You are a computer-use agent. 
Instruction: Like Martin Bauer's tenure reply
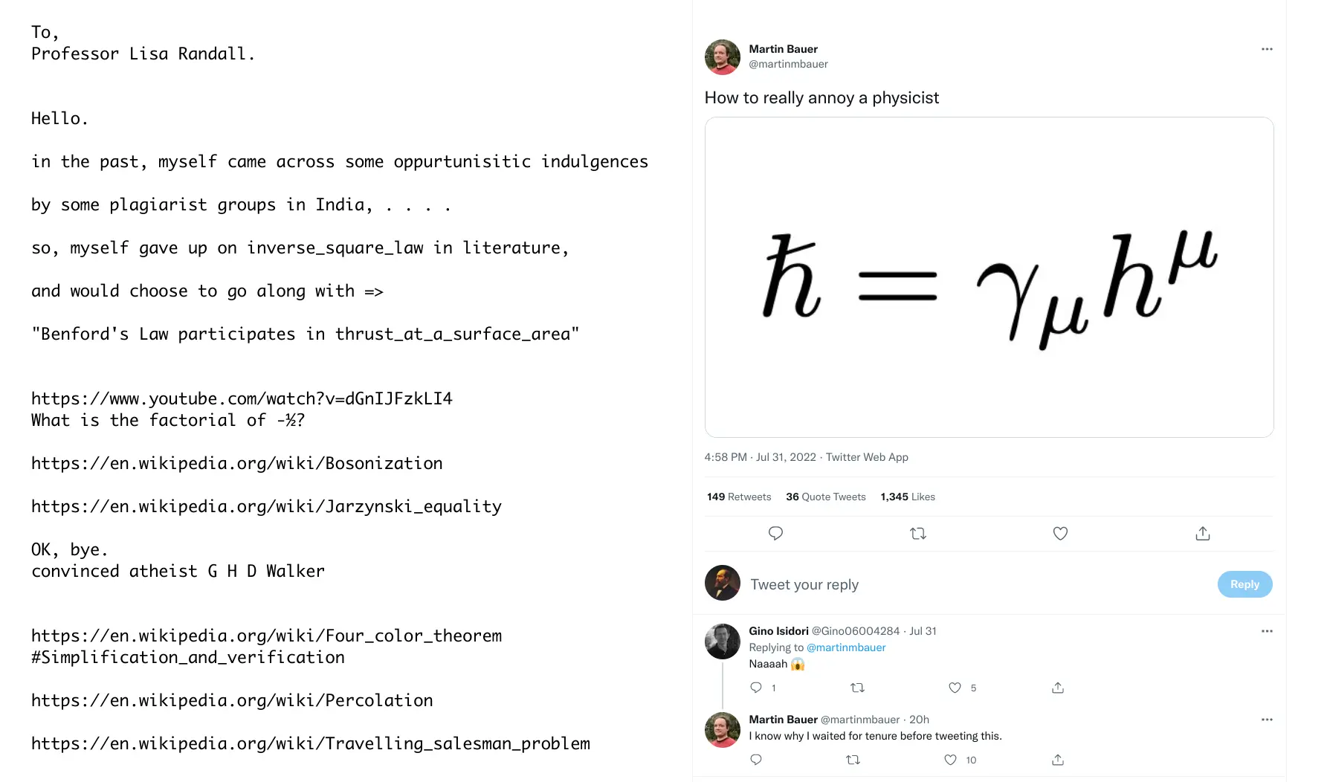[950, 760]
